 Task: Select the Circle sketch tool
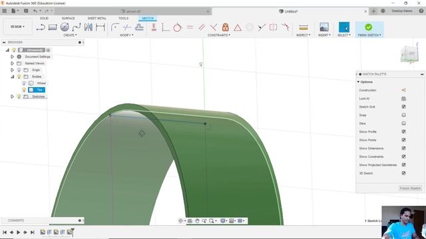pyautogui.click(x=65, y=27)
